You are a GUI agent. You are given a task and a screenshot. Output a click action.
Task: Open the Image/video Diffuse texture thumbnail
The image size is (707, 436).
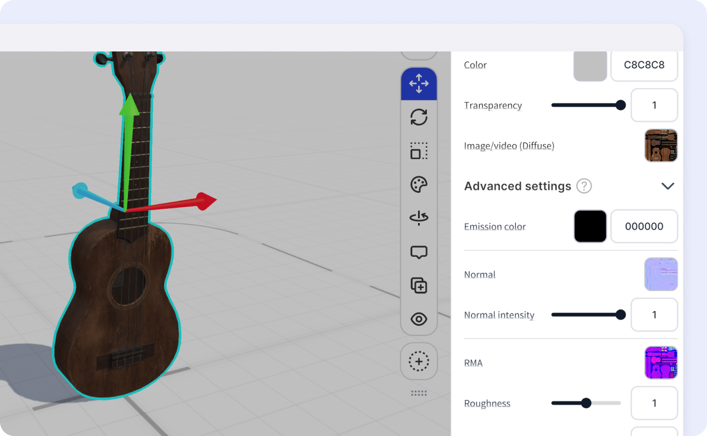pyautogui.click(x=661, y=146)
